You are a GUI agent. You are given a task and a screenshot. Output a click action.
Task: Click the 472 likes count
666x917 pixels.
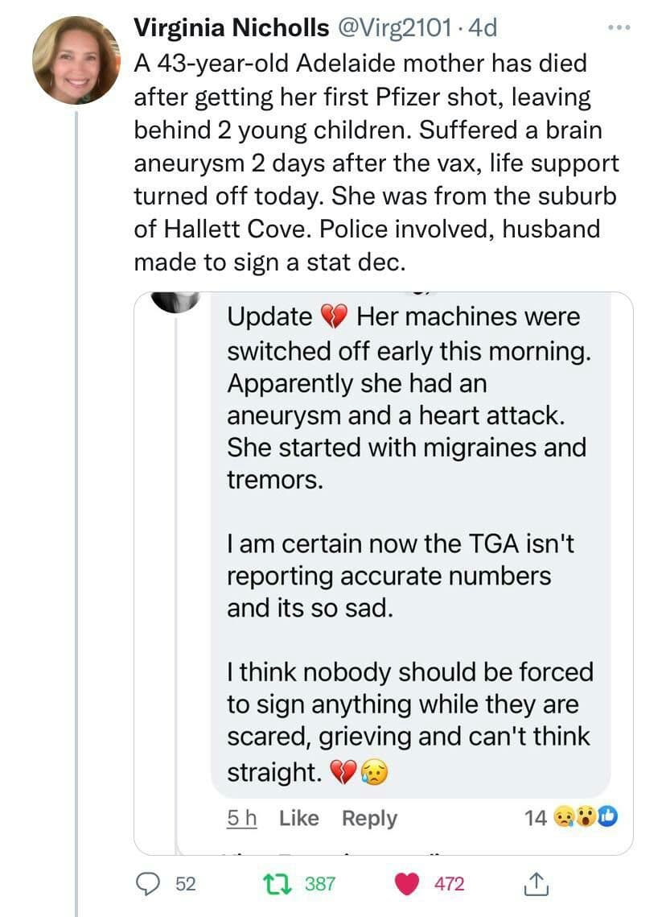pos(450,884)
